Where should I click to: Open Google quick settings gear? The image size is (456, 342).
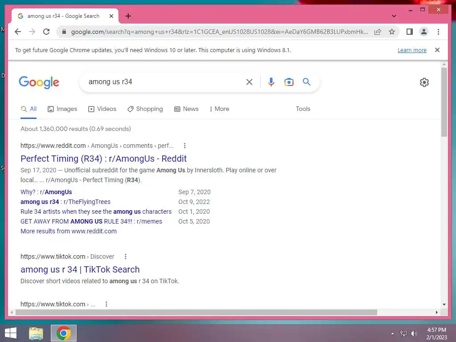(x=424, y=82)
